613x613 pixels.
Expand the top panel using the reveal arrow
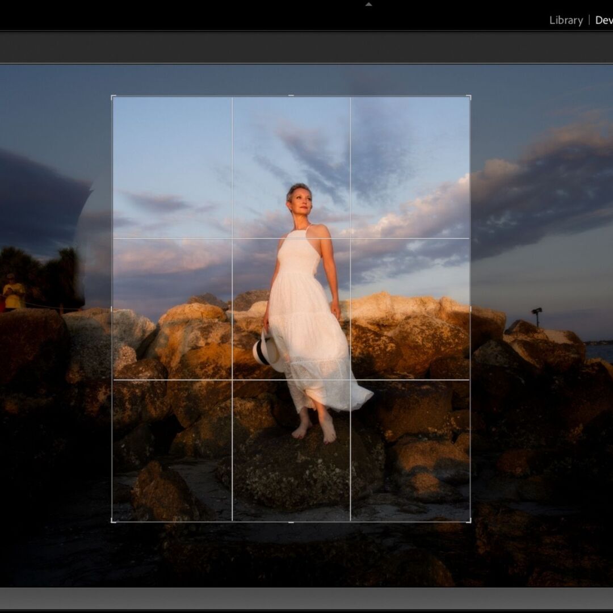pos(368,3)
